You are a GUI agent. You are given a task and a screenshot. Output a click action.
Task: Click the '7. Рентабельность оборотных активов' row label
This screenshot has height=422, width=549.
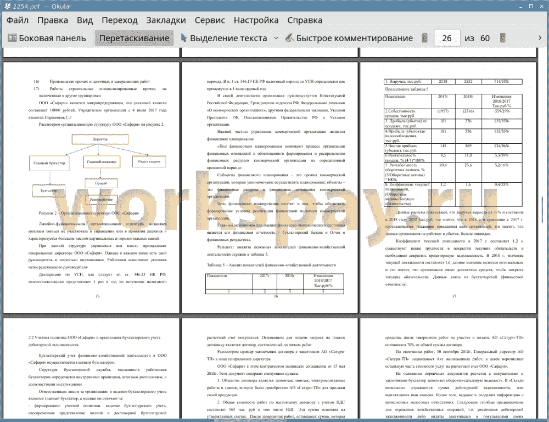(407, 172)
